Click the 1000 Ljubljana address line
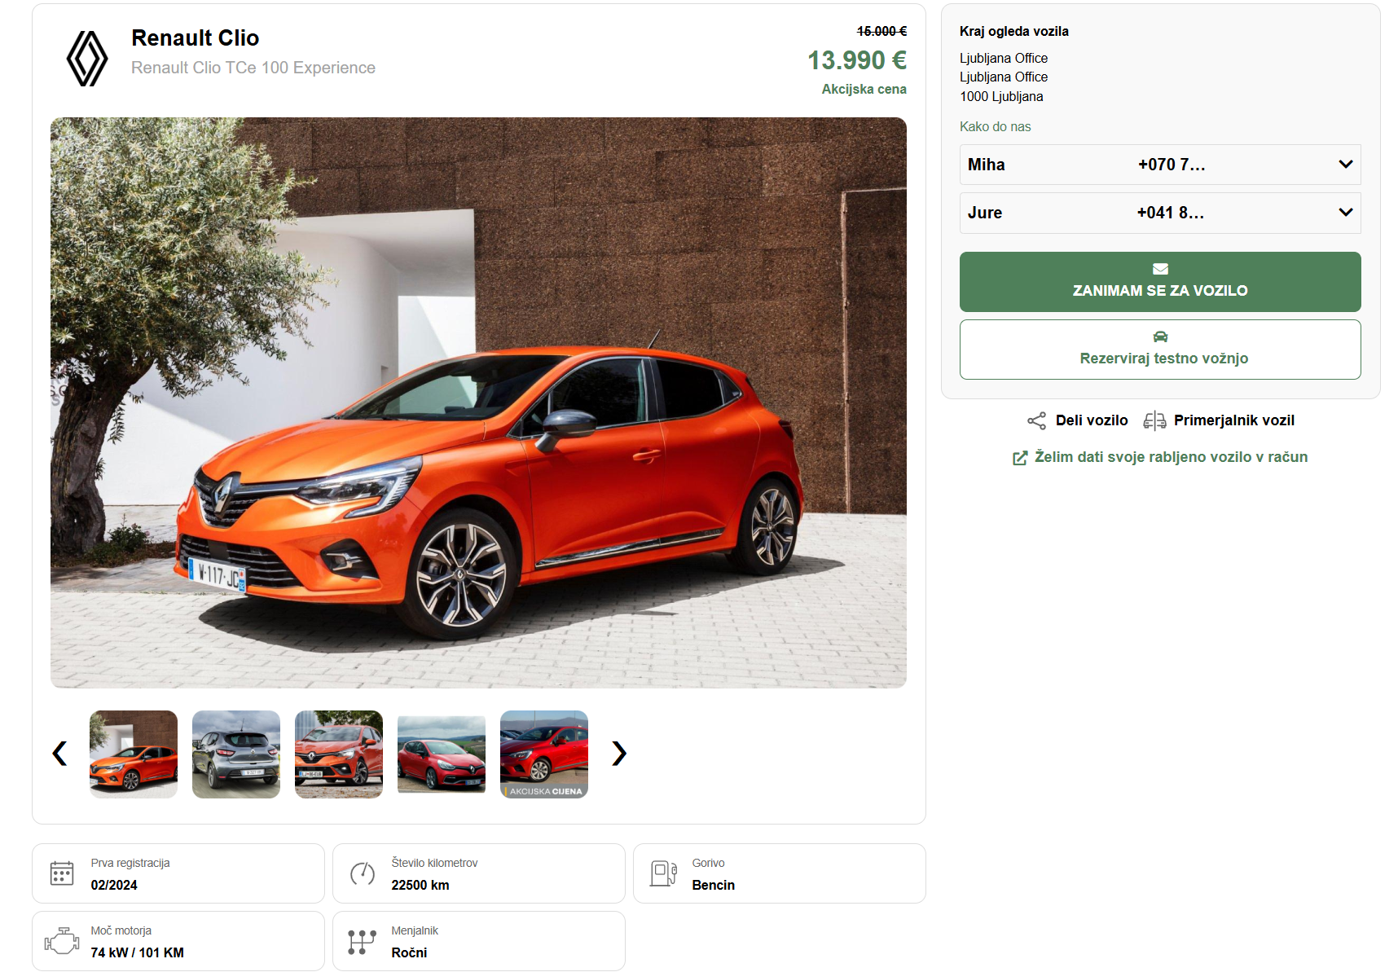 1001,96
